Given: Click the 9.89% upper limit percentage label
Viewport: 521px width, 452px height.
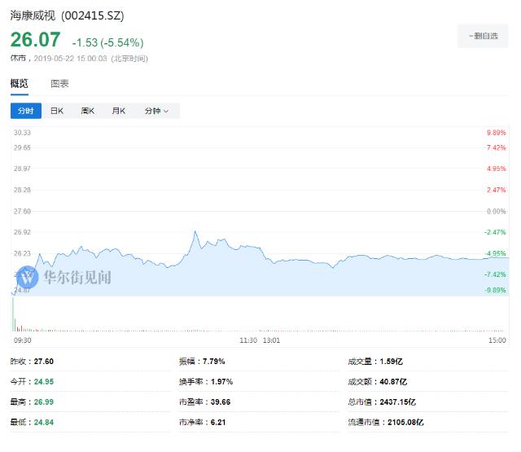Looking at the screenshot, I should tap(496, 132).
